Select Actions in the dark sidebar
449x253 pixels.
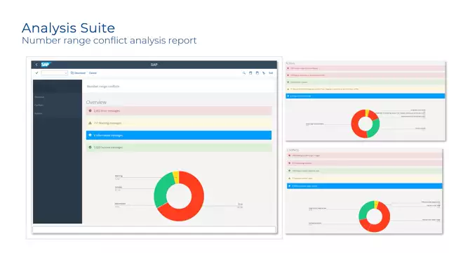tap(38, 113)
